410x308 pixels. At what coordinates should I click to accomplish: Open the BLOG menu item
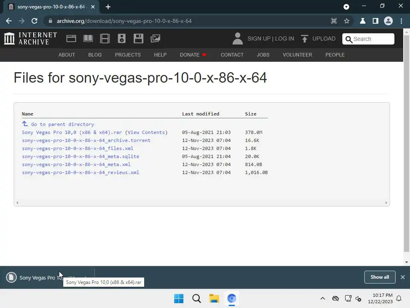95,55
